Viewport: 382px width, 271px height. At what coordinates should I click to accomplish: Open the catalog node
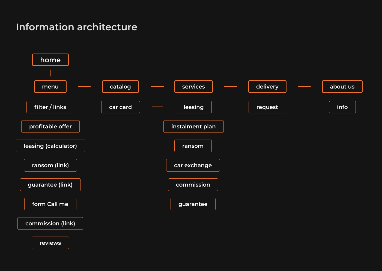120,87
